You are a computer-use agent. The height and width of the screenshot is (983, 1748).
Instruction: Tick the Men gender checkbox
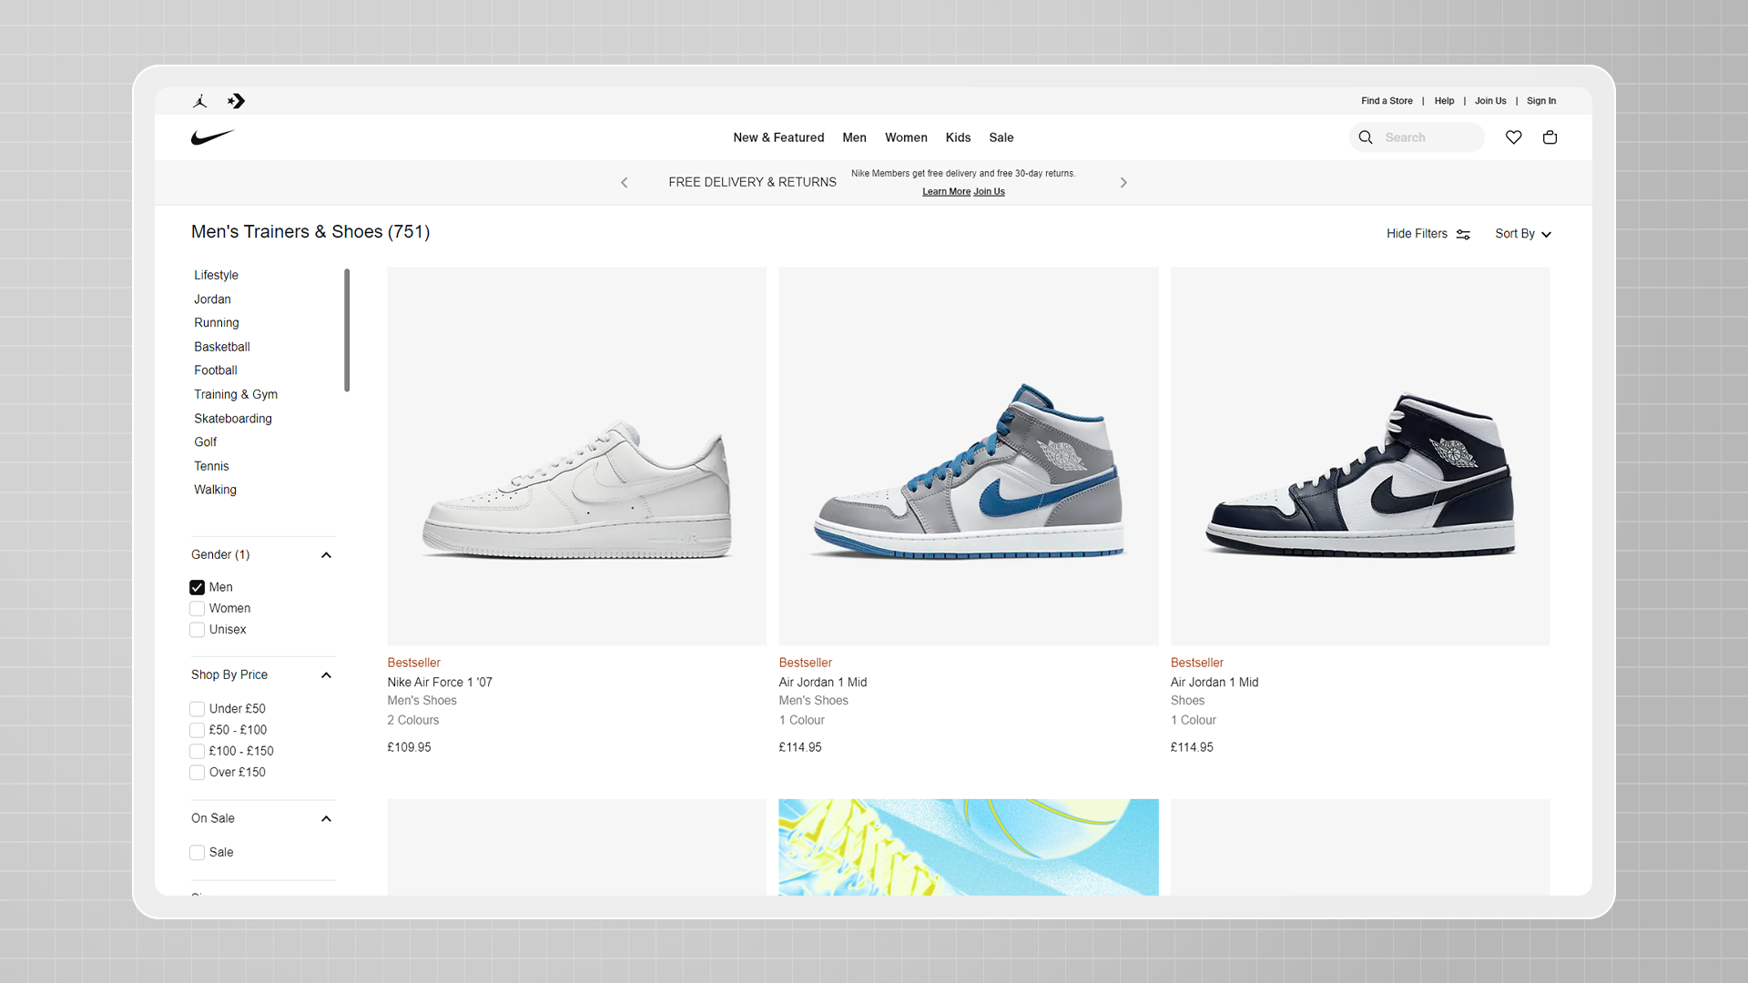(x=198, y=588)
